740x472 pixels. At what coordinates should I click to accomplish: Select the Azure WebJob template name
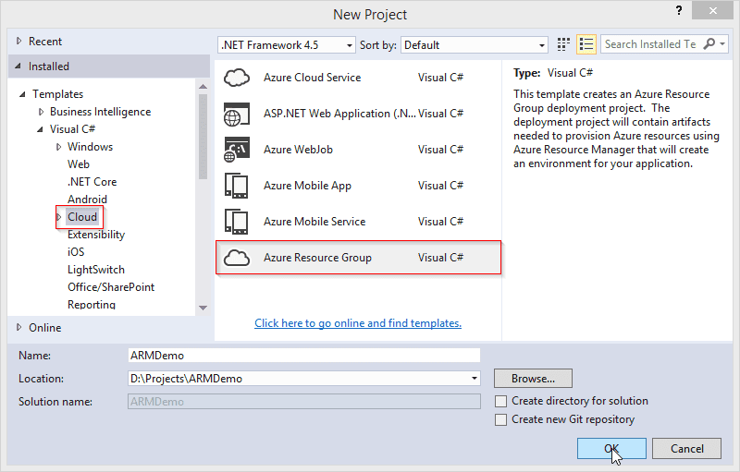pyautogui.click(x=298, y=150)
